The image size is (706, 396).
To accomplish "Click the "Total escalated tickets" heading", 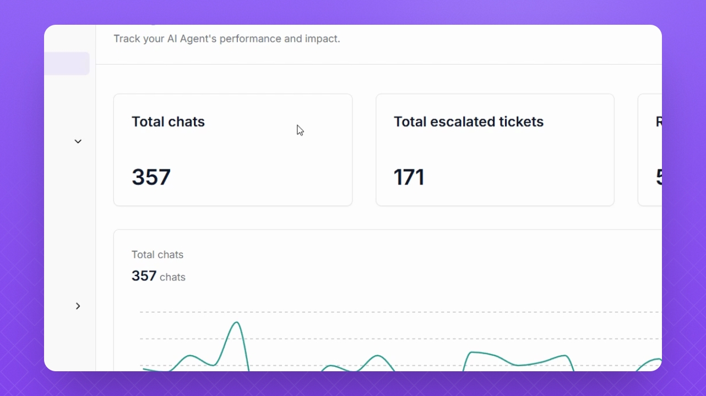I will pos(468,122).
